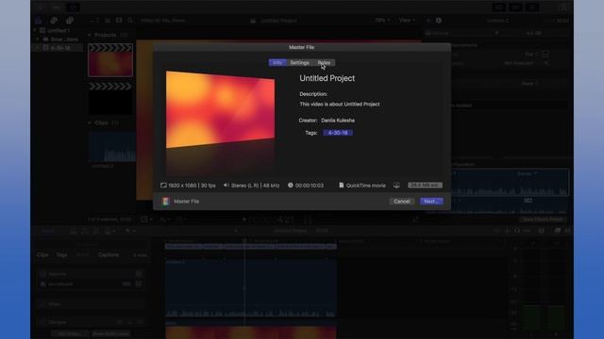604x339 pixels.
Task: Click the Save Effects Preset button
Action: 543,219
